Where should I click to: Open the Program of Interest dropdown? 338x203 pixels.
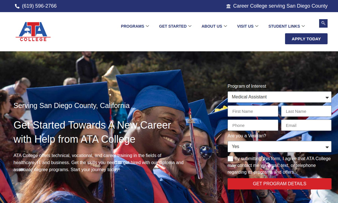tap(279, 97)
